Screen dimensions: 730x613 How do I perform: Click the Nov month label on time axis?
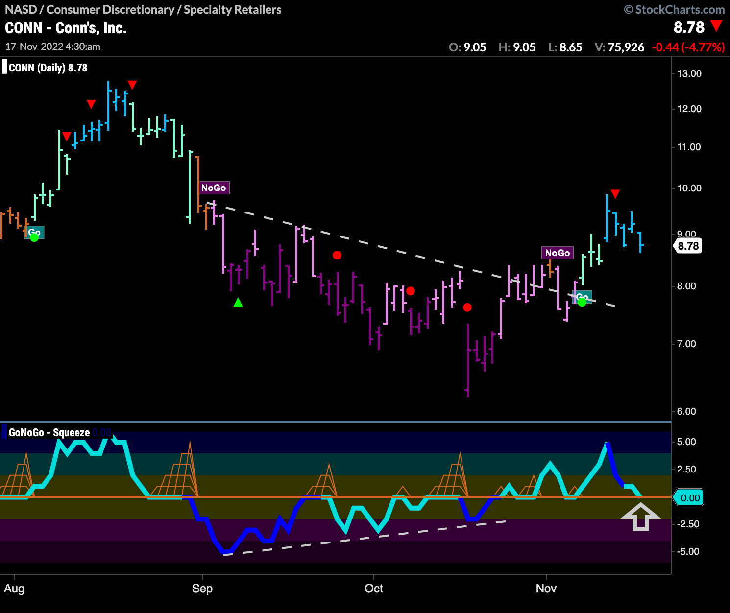(546, 589)
